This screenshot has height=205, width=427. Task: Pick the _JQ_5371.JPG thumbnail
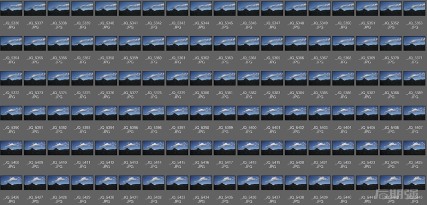[415, 44]
